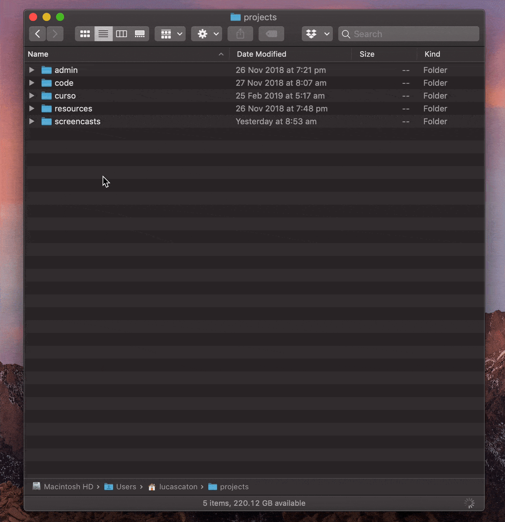
Task: Open the Dropbox toolbar menu
Action: pyautogui.click(x=317, y=34)
